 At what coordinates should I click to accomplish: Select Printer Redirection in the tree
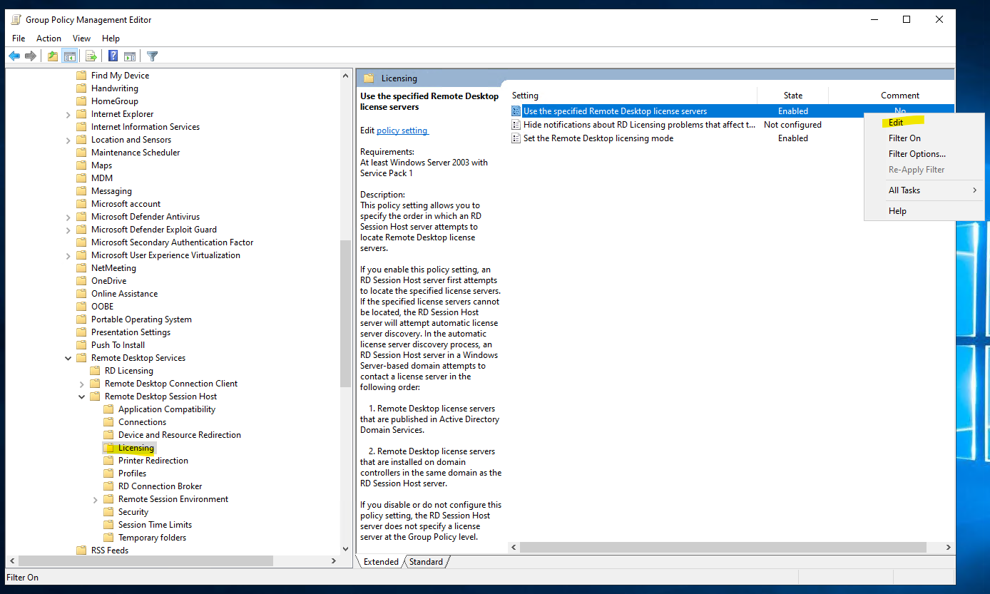point(153,461)
